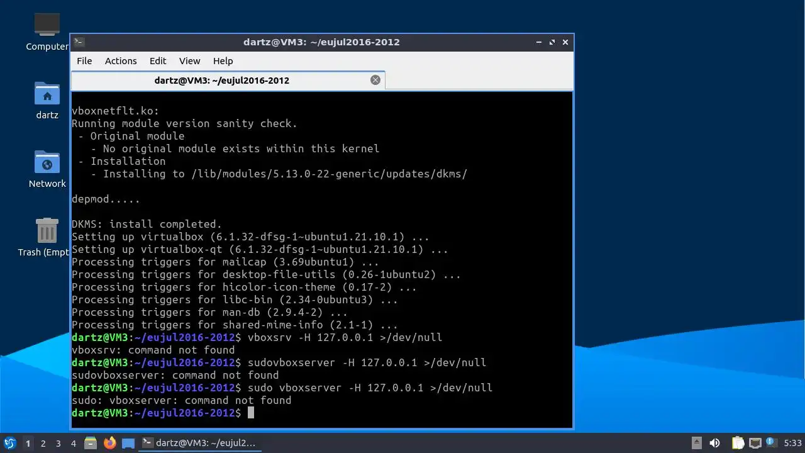Click the terminal window menu icon in titlebar
Image resolution: width=805 pixels, height=453 pixels.
[79, 42]
